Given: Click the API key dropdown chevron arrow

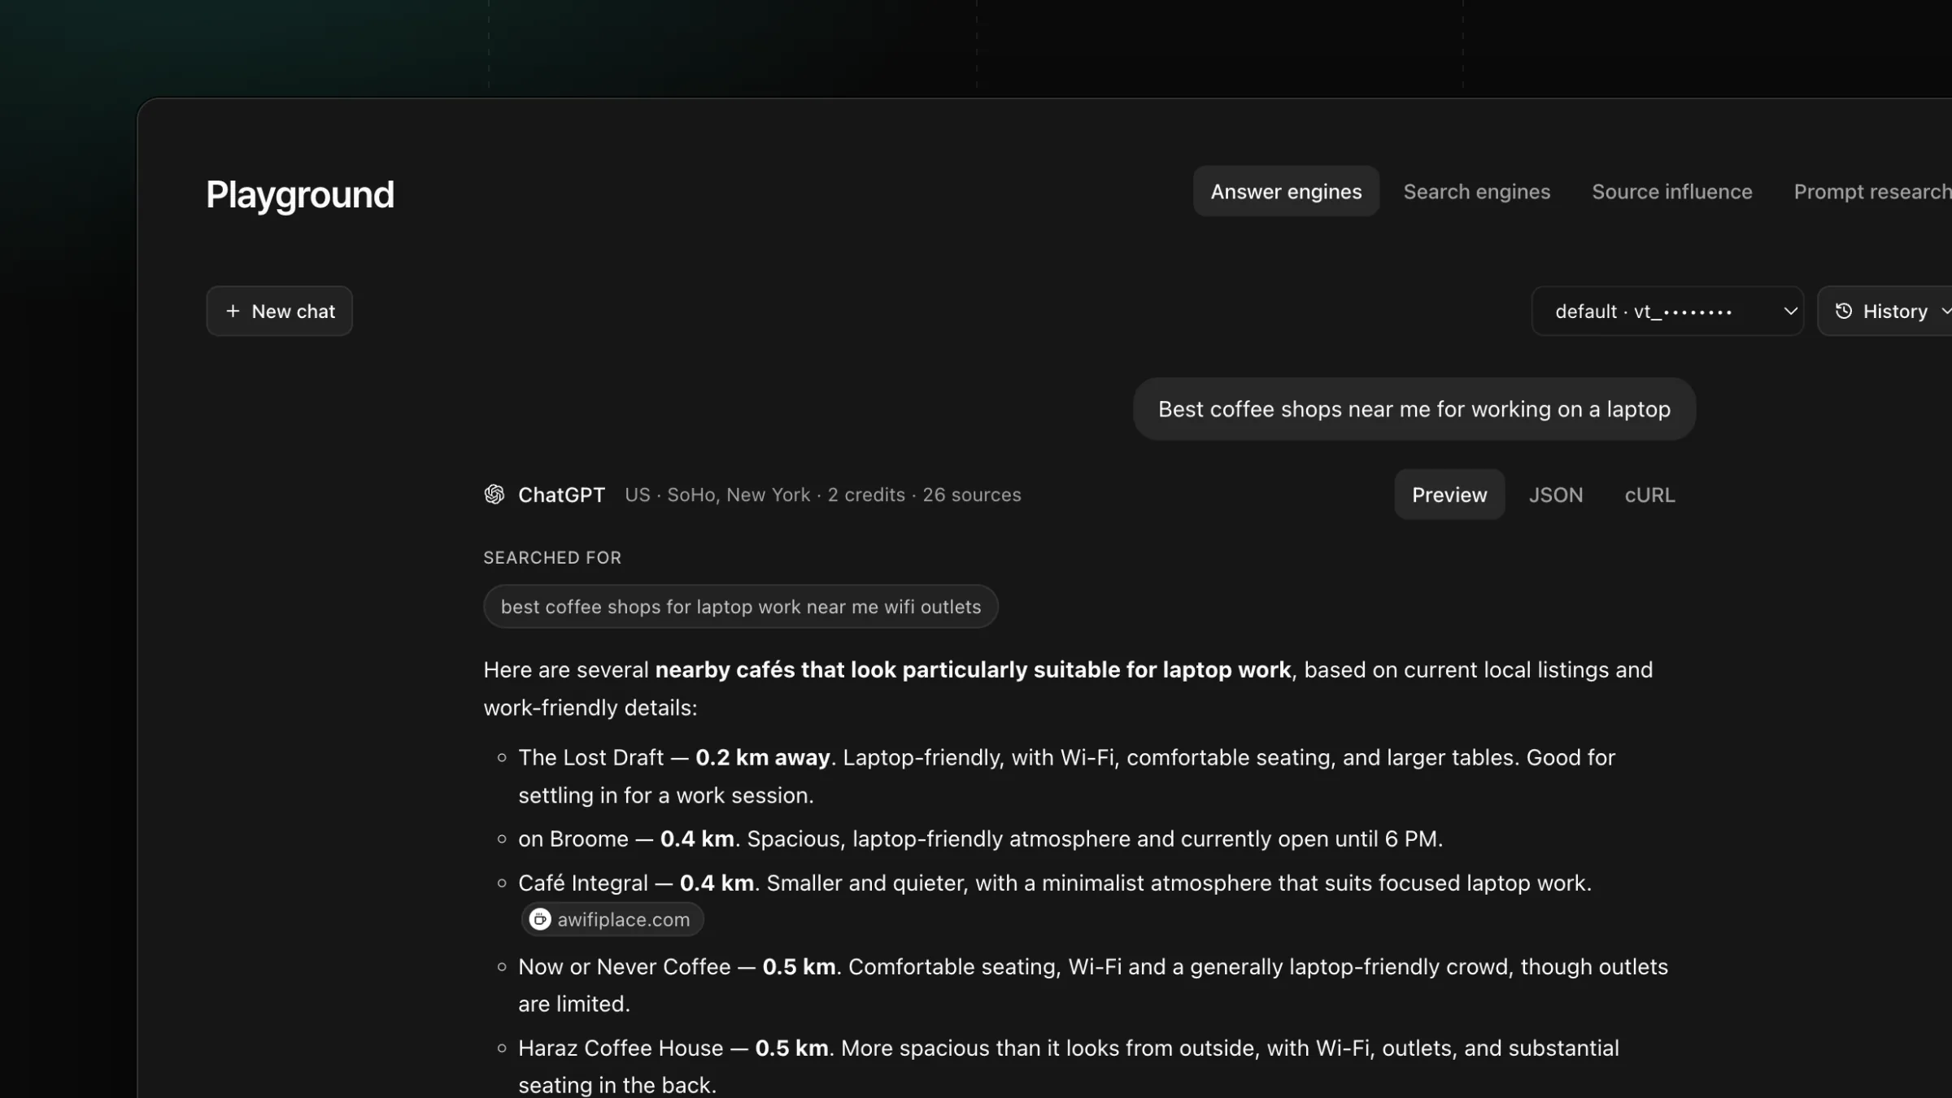Looking at the screenshot, I should (1790, 312).
